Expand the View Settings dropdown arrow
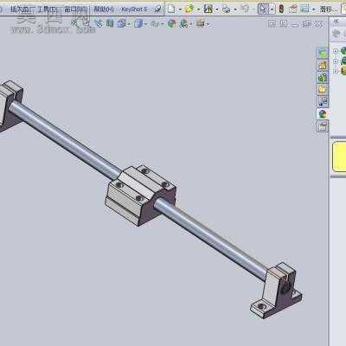Screen dimensions: 346x346 (208, 24)
